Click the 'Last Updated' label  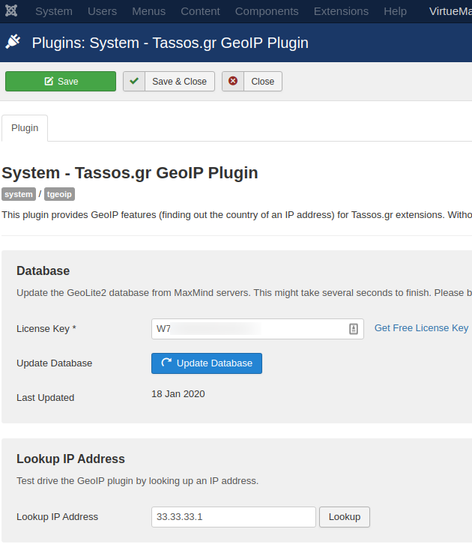tap(46, 398)
